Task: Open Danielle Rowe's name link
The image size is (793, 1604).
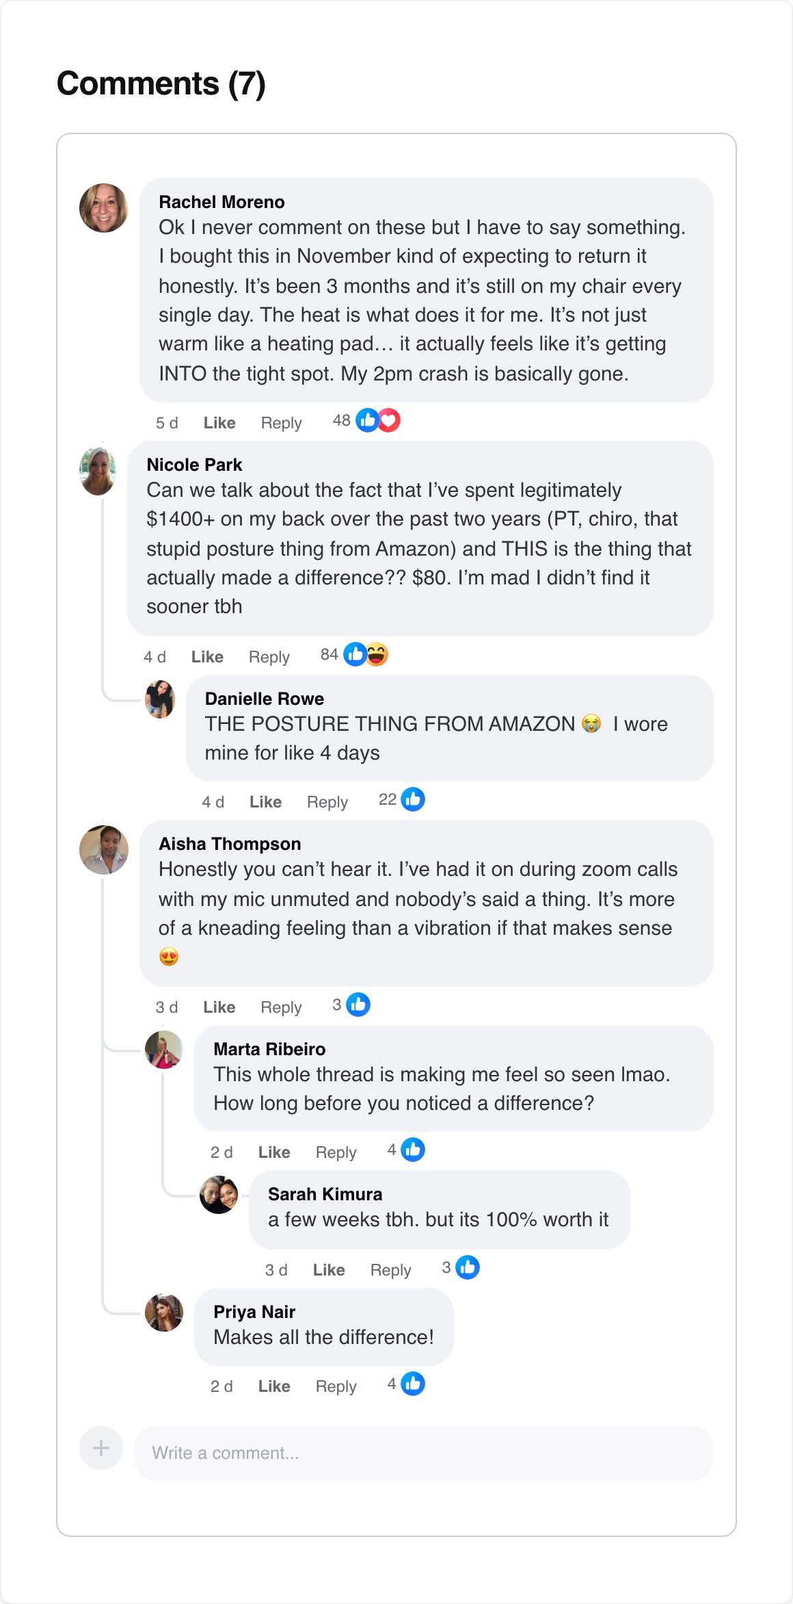Action: click(265, 699)
